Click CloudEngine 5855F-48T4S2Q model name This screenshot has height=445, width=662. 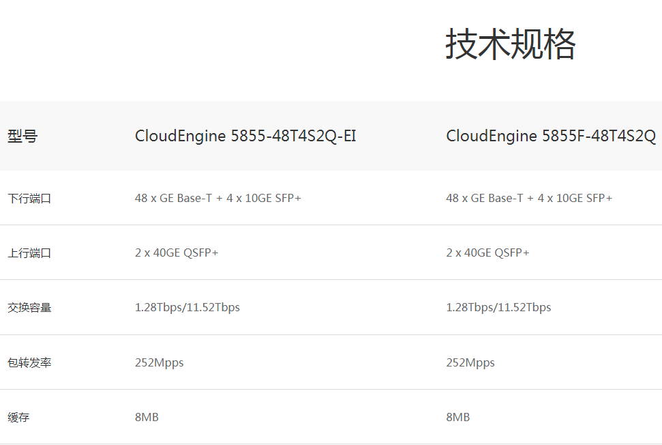[551, 136]
